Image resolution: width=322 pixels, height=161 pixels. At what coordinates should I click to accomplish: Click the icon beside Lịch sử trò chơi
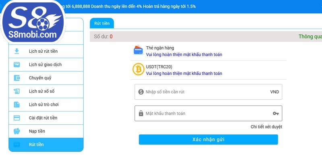pos(17,105)
